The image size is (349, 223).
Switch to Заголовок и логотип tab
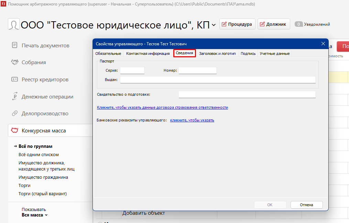[217, 54]
